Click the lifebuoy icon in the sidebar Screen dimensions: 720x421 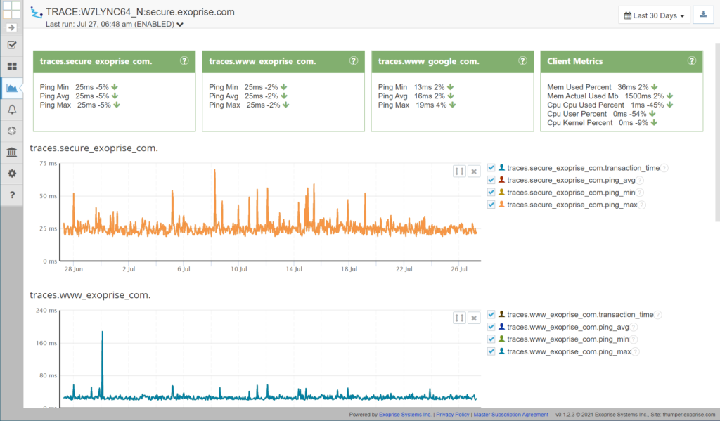click(x=12, y=131)
